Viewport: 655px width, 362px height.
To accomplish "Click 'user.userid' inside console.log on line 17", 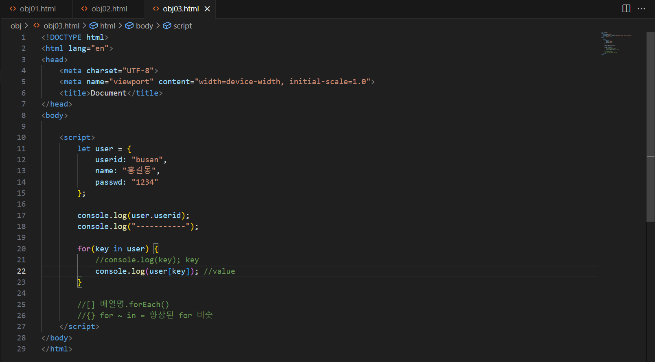I will pos(156,216).
